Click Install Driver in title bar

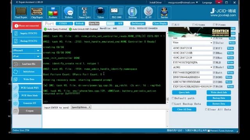coord(155,3)
